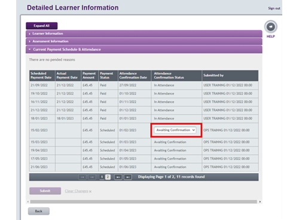
Task: Click USER TRAINING submitted by in 16/11/2022 row
Action: [x=228, y=102]
